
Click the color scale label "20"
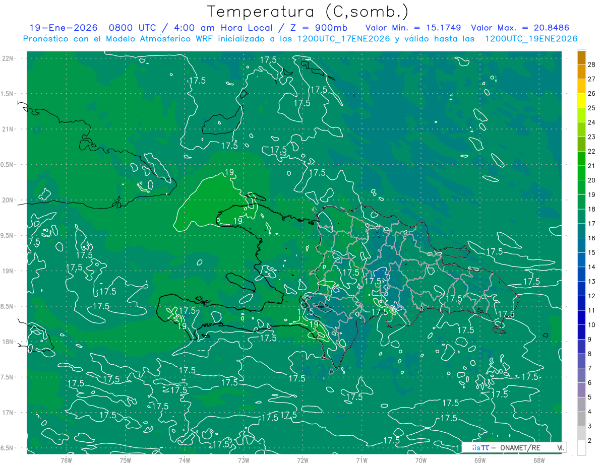(x=592, y=180)
